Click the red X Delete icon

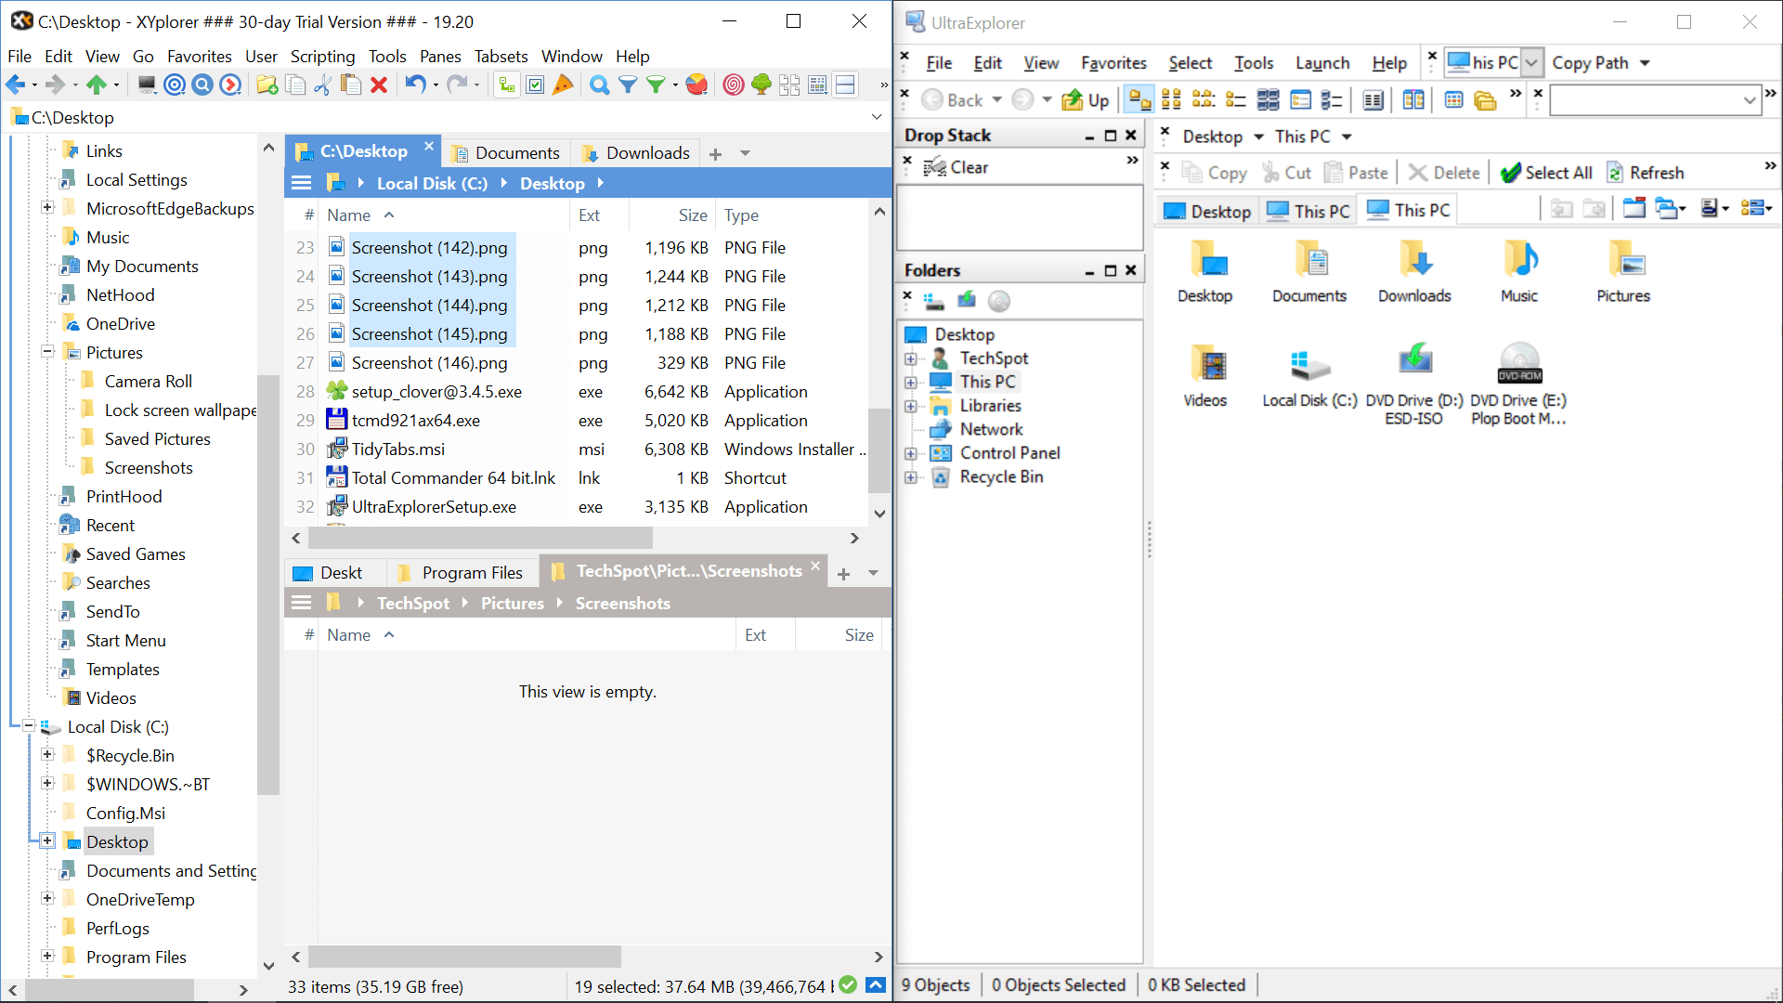379,85
